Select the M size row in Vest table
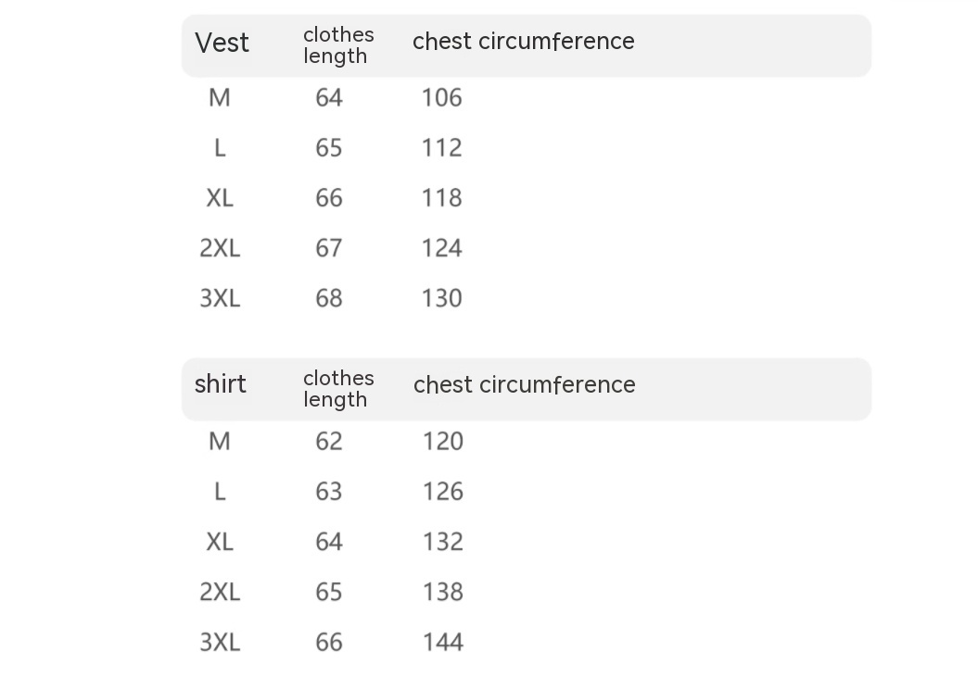This screenshot has width=978, height=676. tap(220, 98)
